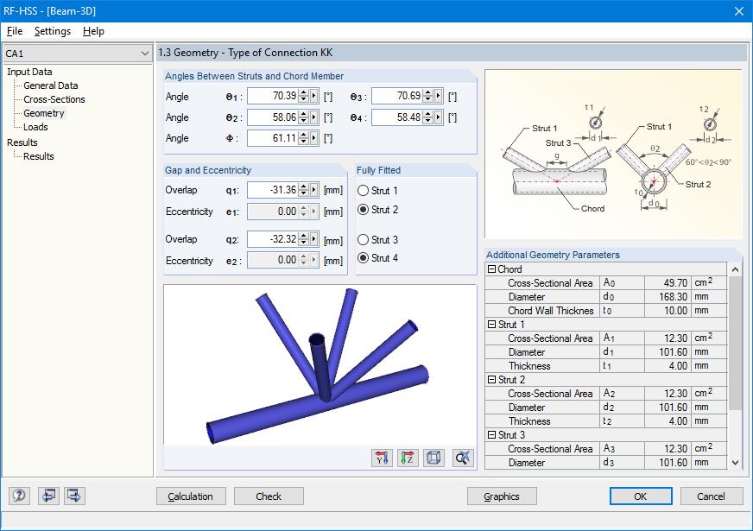Open the CA1 design case dropdown
This screenshot has height=531, width=753.
coord(145,52)
